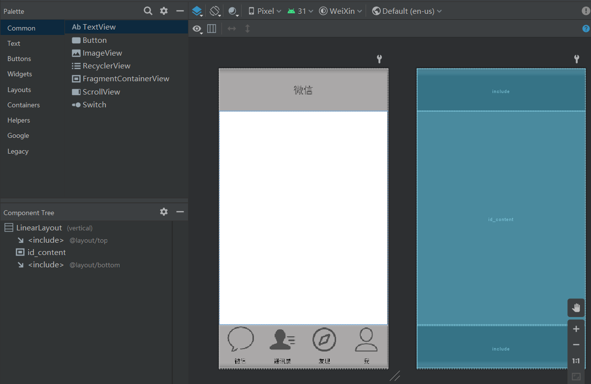Search the Palette with magnifier icon

148,11
